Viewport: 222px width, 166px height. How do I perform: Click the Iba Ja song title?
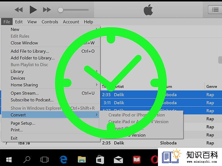pyautogui.click(x=24, y=143)
